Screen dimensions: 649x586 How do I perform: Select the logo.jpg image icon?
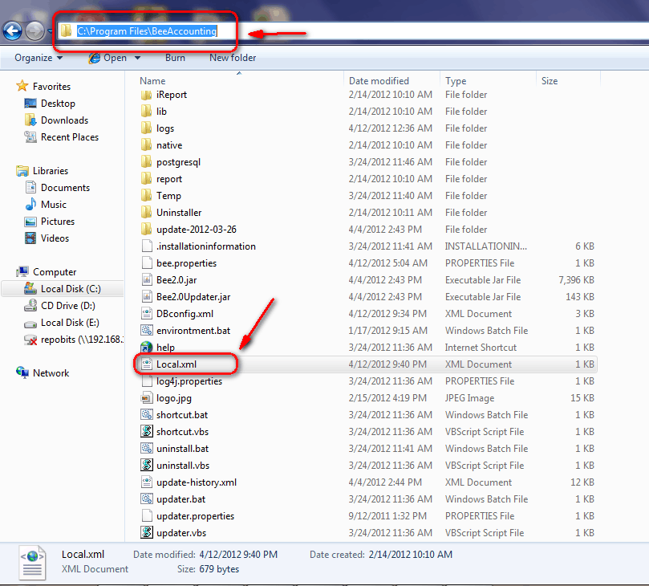[147, 398]
